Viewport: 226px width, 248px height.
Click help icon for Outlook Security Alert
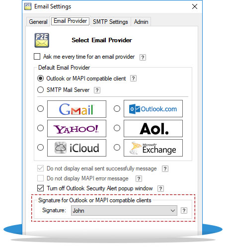pos(160,188)
